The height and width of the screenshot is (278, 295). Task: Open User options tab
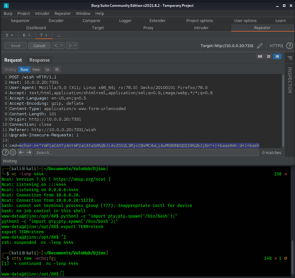245,21
